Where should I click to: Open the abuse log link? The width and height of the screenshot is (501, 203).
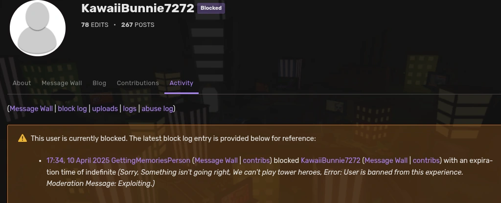[157, 109]
